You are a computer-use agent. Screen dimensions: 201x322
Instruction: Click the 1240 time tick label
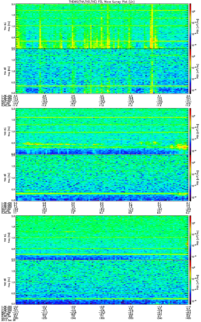click(x=73, y=318)
